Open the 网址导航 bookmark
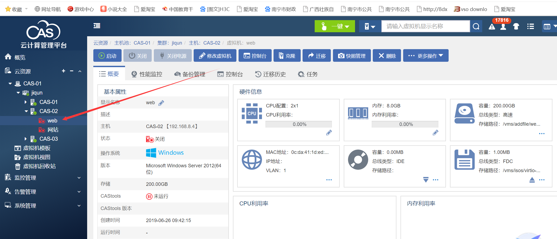 point(48,9)
